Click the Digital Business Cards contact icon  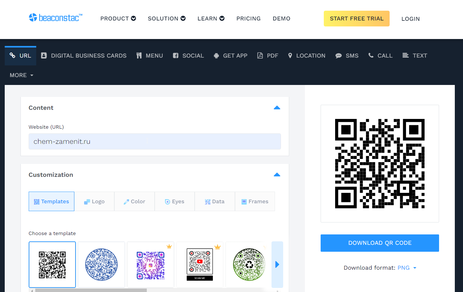tap(44, 55)
